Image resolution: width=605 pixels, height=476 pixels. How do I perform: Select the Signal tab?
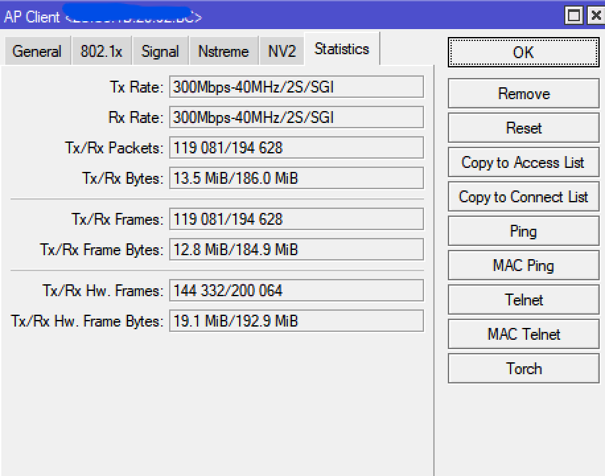click(160, 52)
